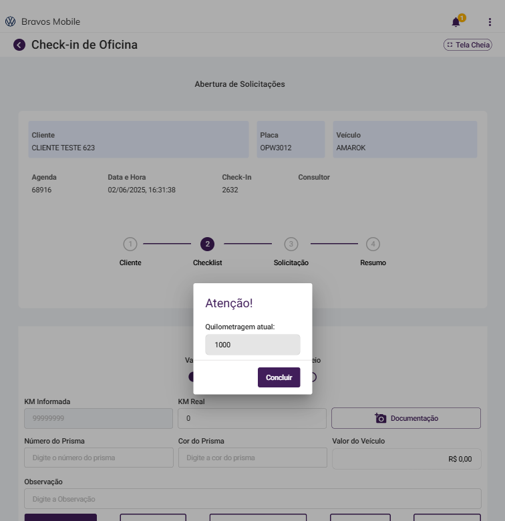Click the back arrow beside Check-in de Oficina

[19, 45]
